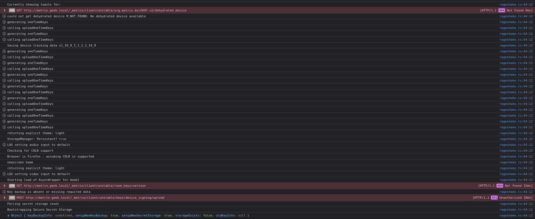Open the rageshake.ts link for 'newscreen home'
Viewport: 535px width, 219px height.
516,162
